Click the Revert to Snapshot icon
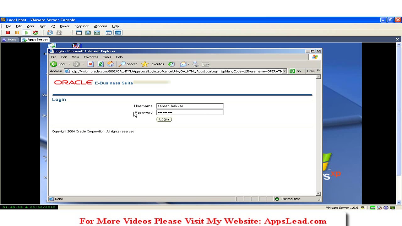Viewport: 402px width, 226px height. point(59,33)
